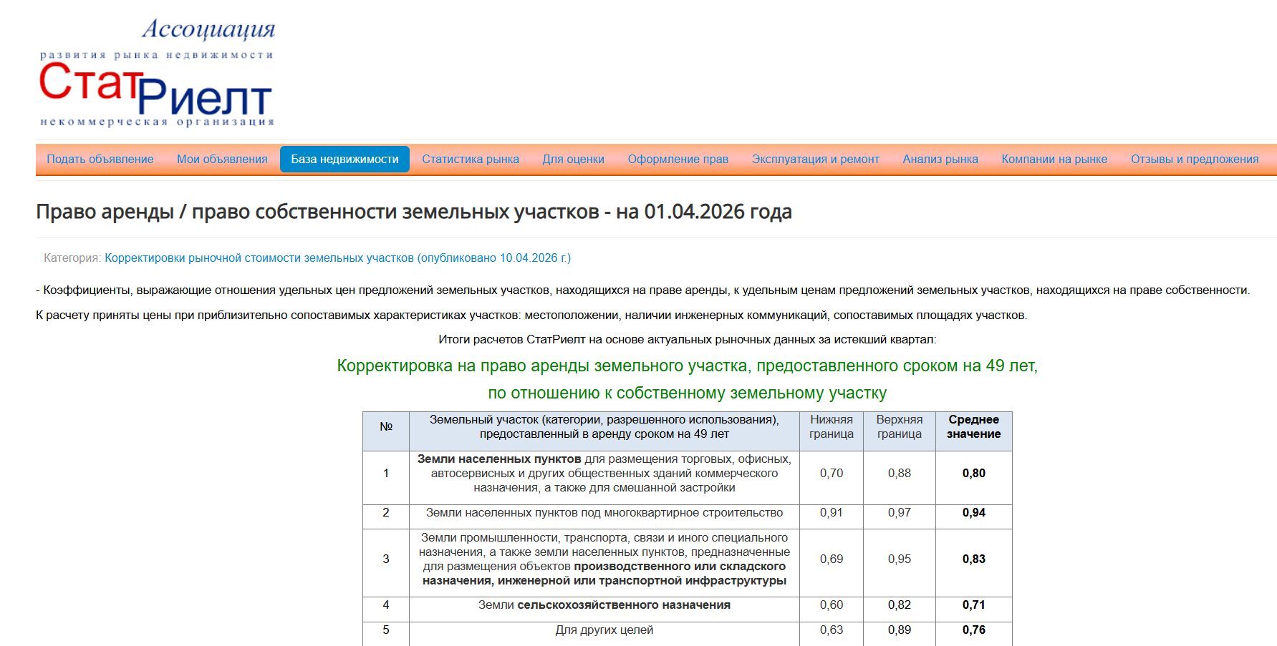Screen dimensions: 1277x646
Task: Open the Мои объявления menu item
Action: tap(222, 159)
